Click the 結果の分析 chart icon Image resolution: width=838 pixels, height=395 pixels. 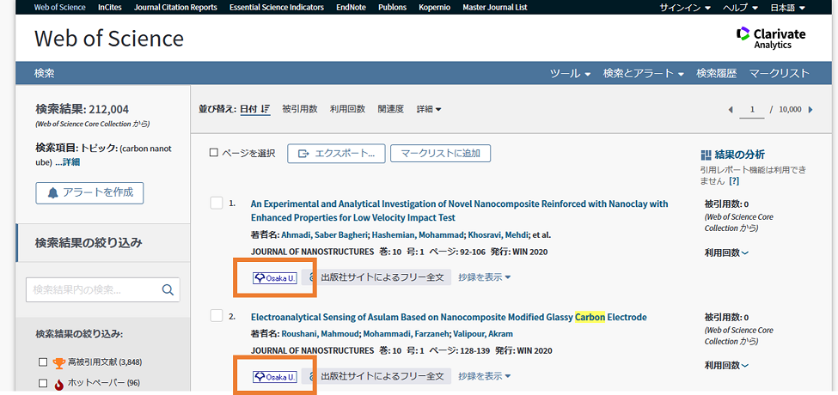706,155
